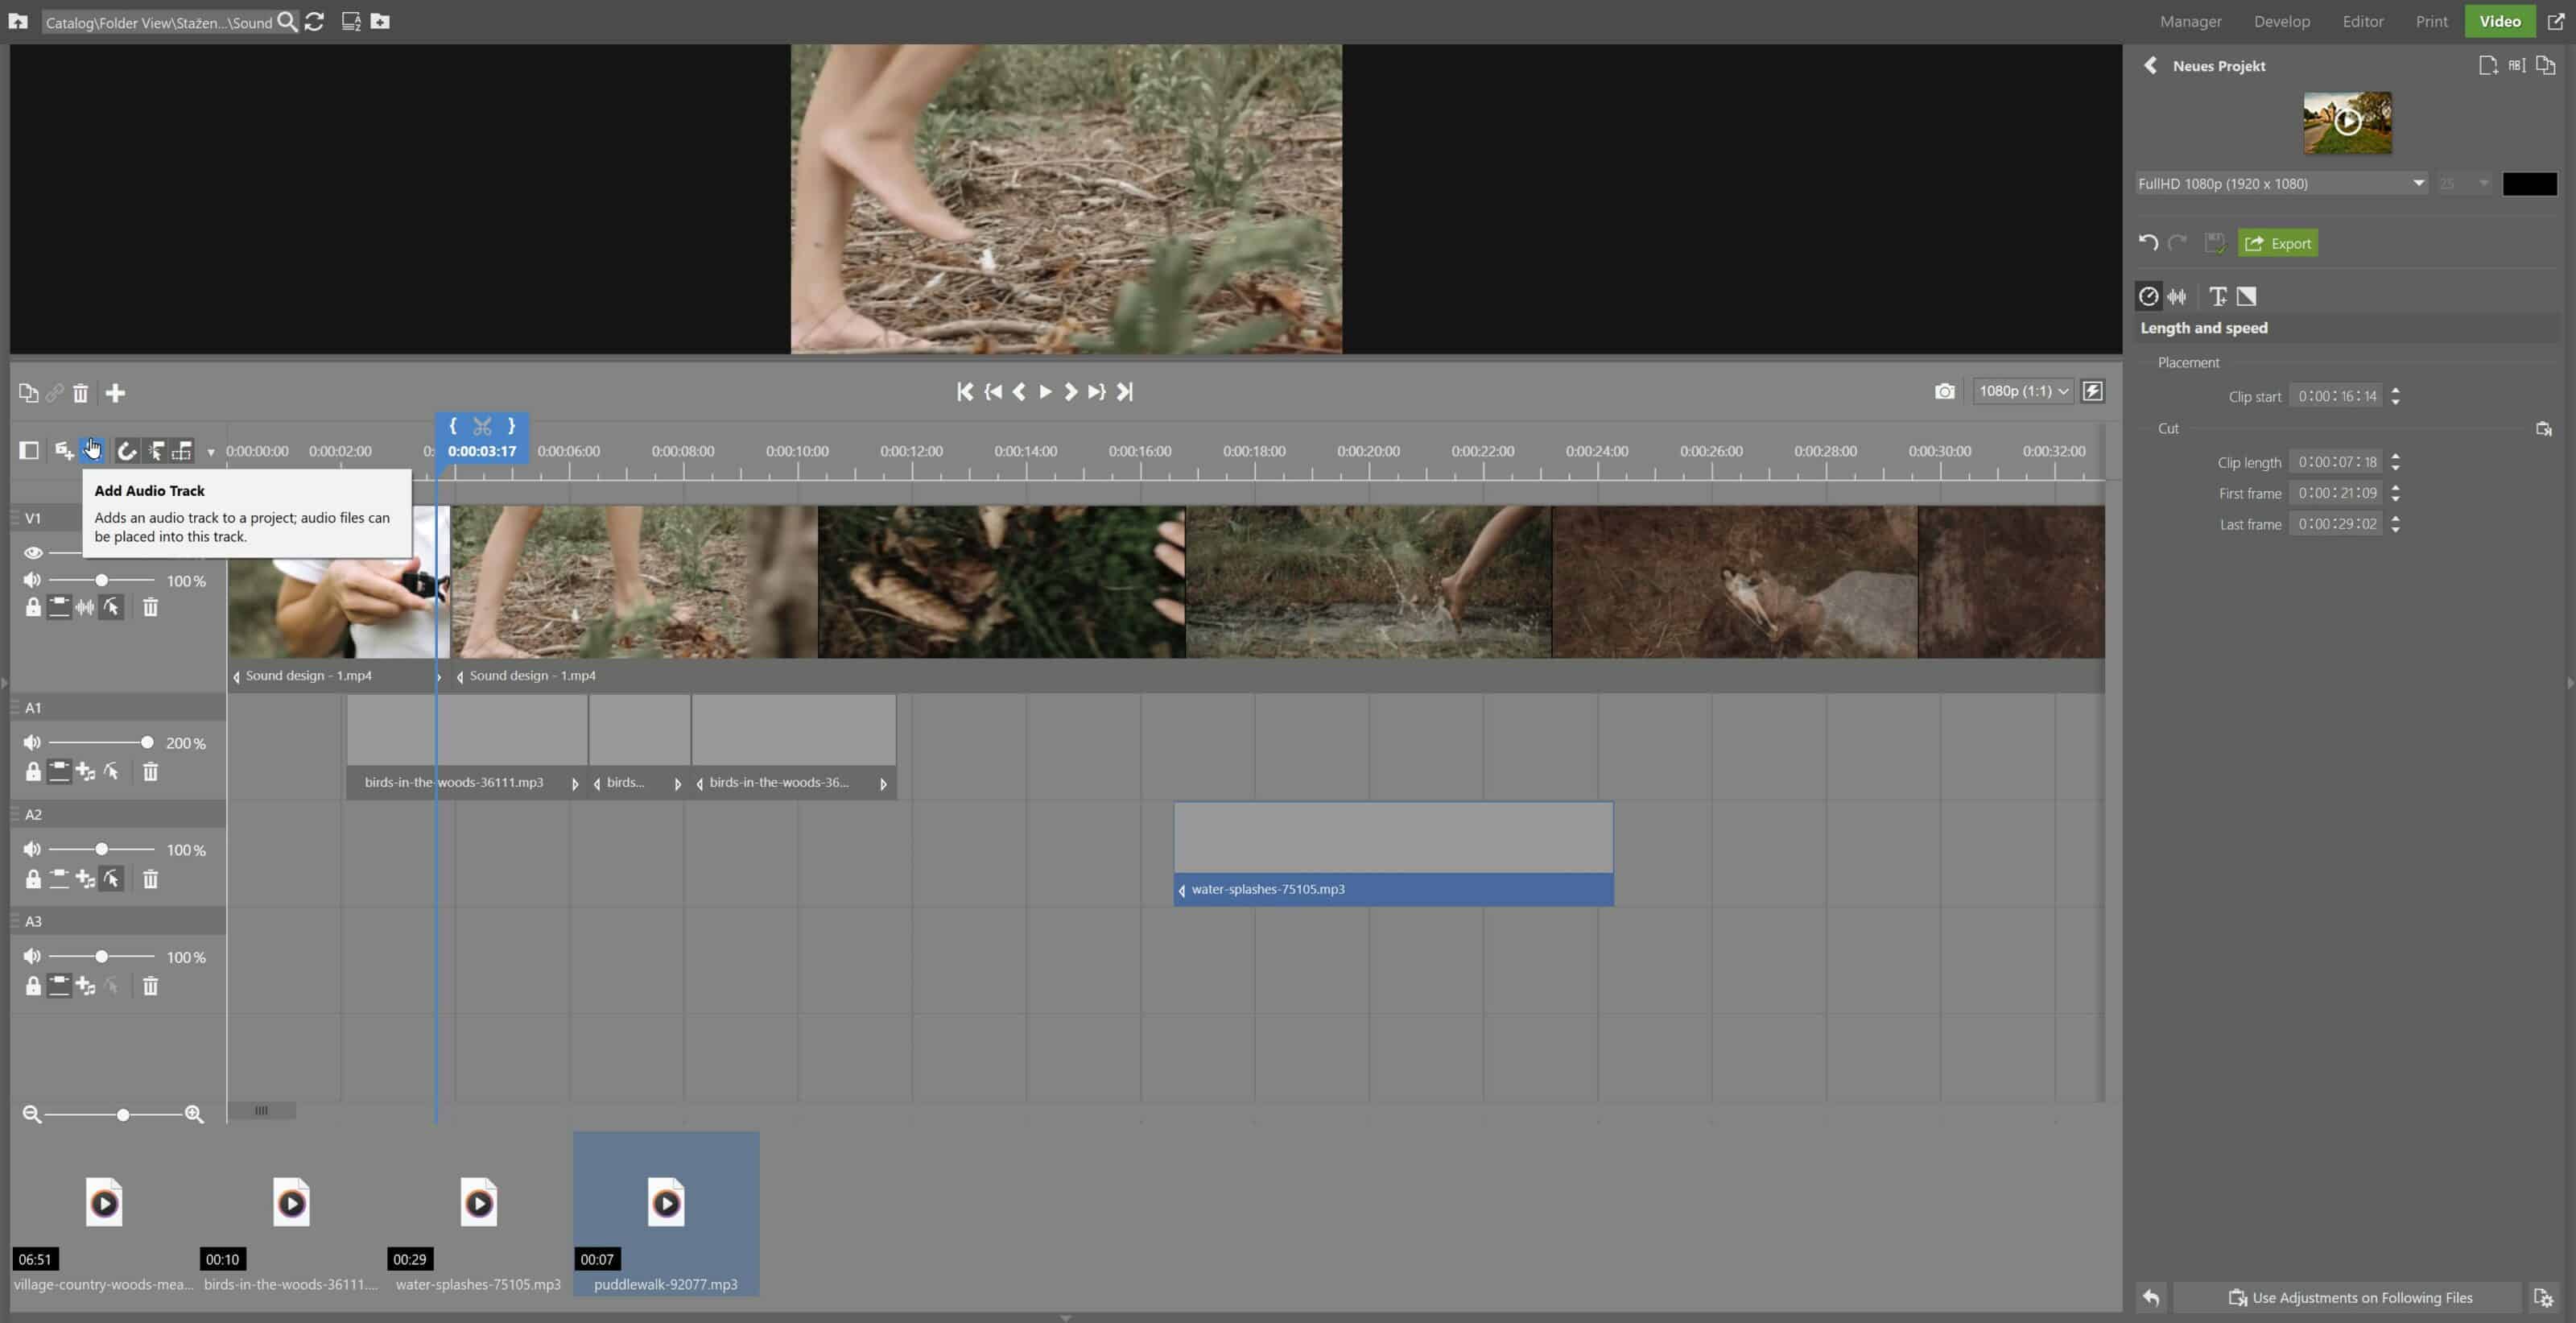Switch to the Develop tab
The image size is (2576, 1323).
tap(2281, 21)
